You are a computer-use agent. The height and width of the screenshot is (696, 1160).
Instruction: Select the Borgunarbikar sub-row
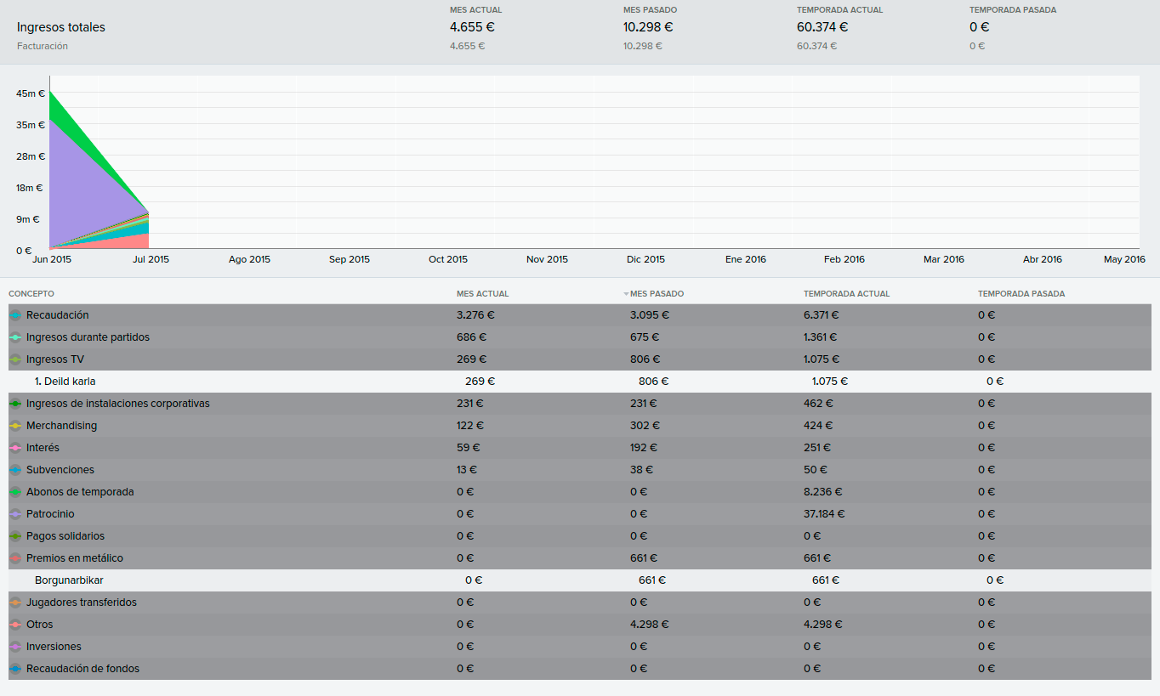[580, 580]
